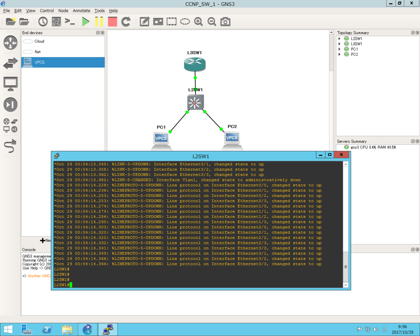Open the Control menu

pos(47,11)
